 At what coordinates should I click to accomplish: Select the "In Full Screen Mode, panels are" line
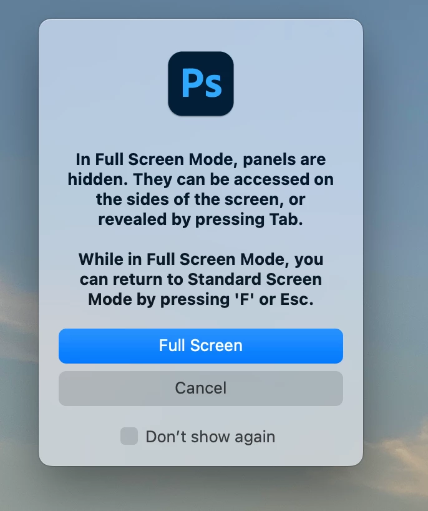click(201, 160)
